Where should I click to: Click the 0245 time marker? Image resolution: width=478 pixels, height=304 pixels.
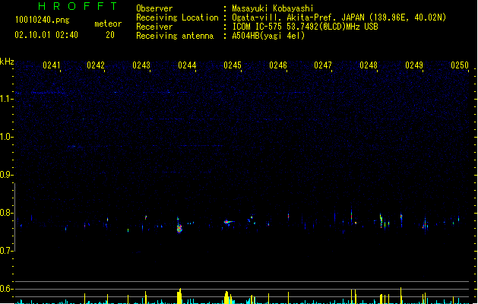coord(233,65)
